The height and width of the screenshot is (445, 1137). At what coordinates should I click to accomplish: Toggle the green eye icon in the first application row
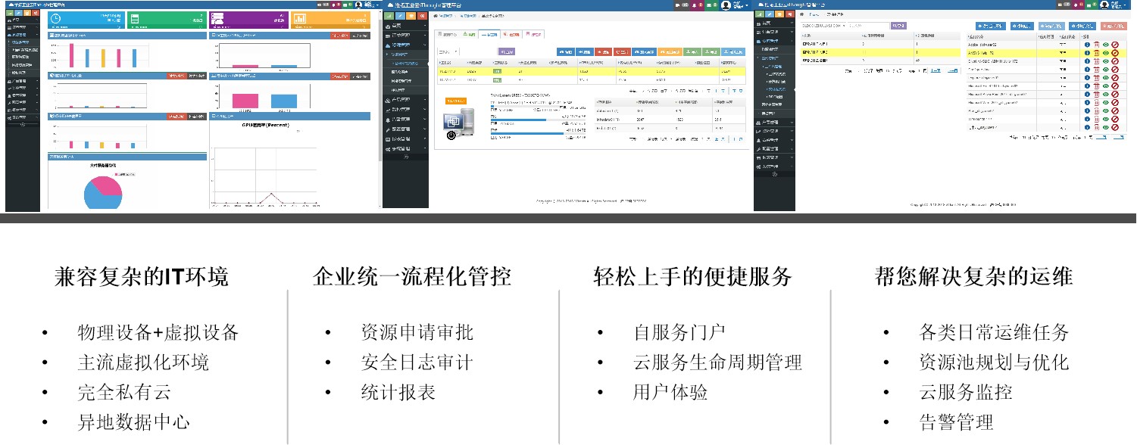point(1105,45)
